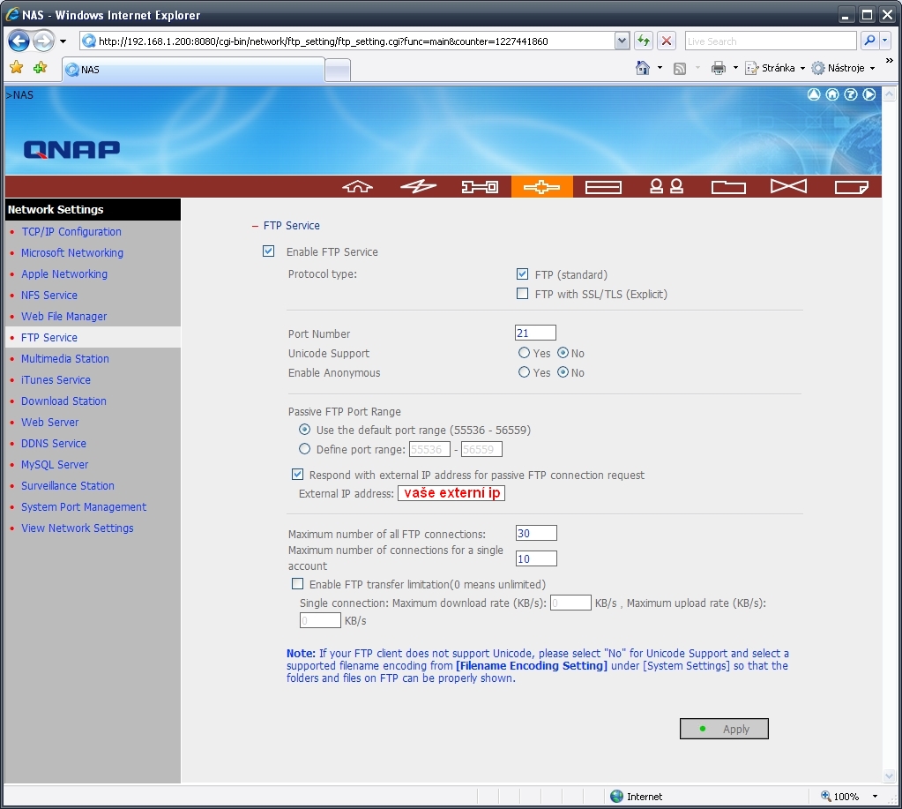Click page scrollbar down arrow
This screenshot has height=809, width=902.
(x=889, y=776)
